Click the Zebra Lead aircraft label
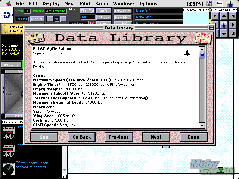The image size is (239, 179). point(12,29)
